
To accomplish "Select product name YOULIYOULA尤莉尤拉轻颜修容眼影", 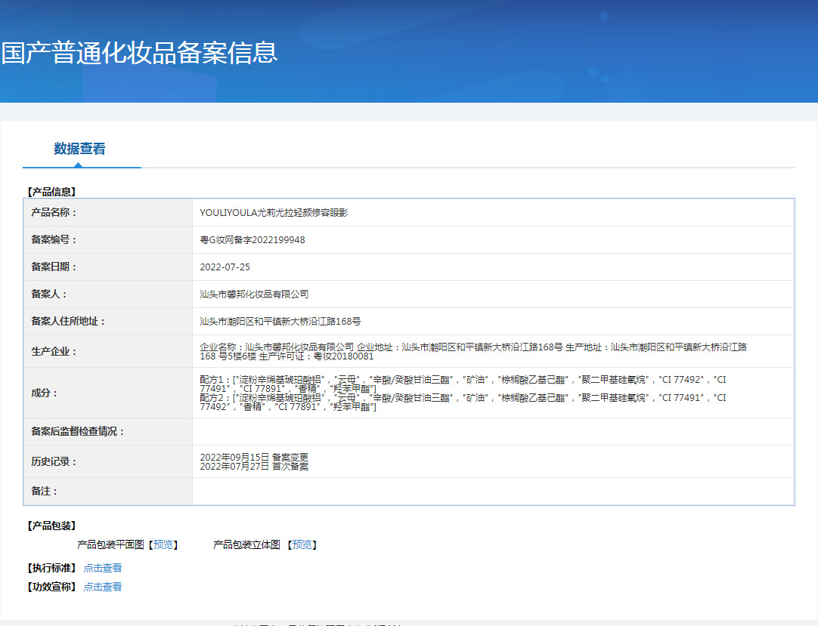I will point(274,213).
